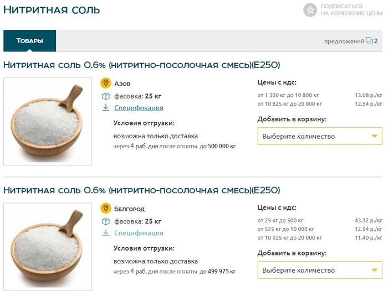388x296 pixels.
Task: Switch to the Товары tab
Action: 29,40
